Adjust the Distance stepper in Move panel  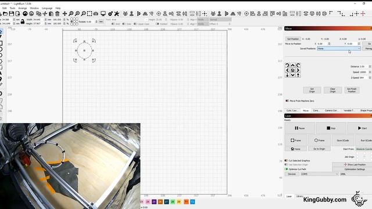[370, 67]
